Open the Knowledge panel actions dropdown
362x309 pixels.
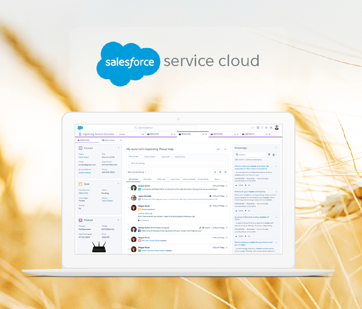point(276,148)
